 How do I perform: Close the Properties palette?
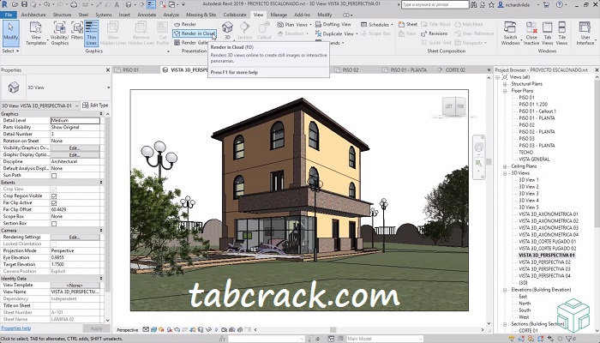tap(108, 70)
